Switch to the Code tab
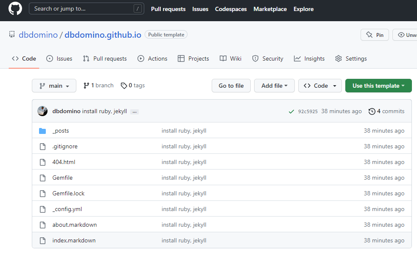The width and height of the screenshot is (417, 253). [x=24, y=58]
